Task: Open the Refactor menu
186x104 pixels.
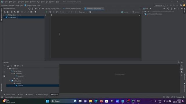Action: click(x=33, y=2)
